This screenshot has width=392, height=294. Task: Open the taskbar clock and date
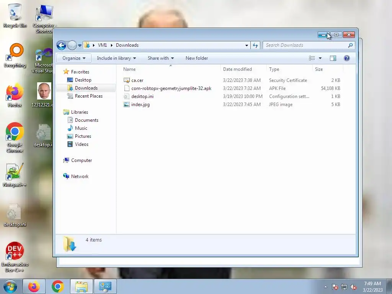pos(372,287)
